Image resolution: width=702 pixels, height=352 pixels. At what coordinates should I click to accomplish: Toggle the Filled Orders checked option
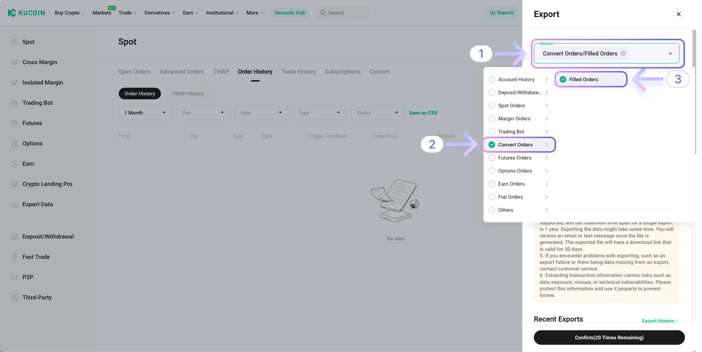(563, 79)
